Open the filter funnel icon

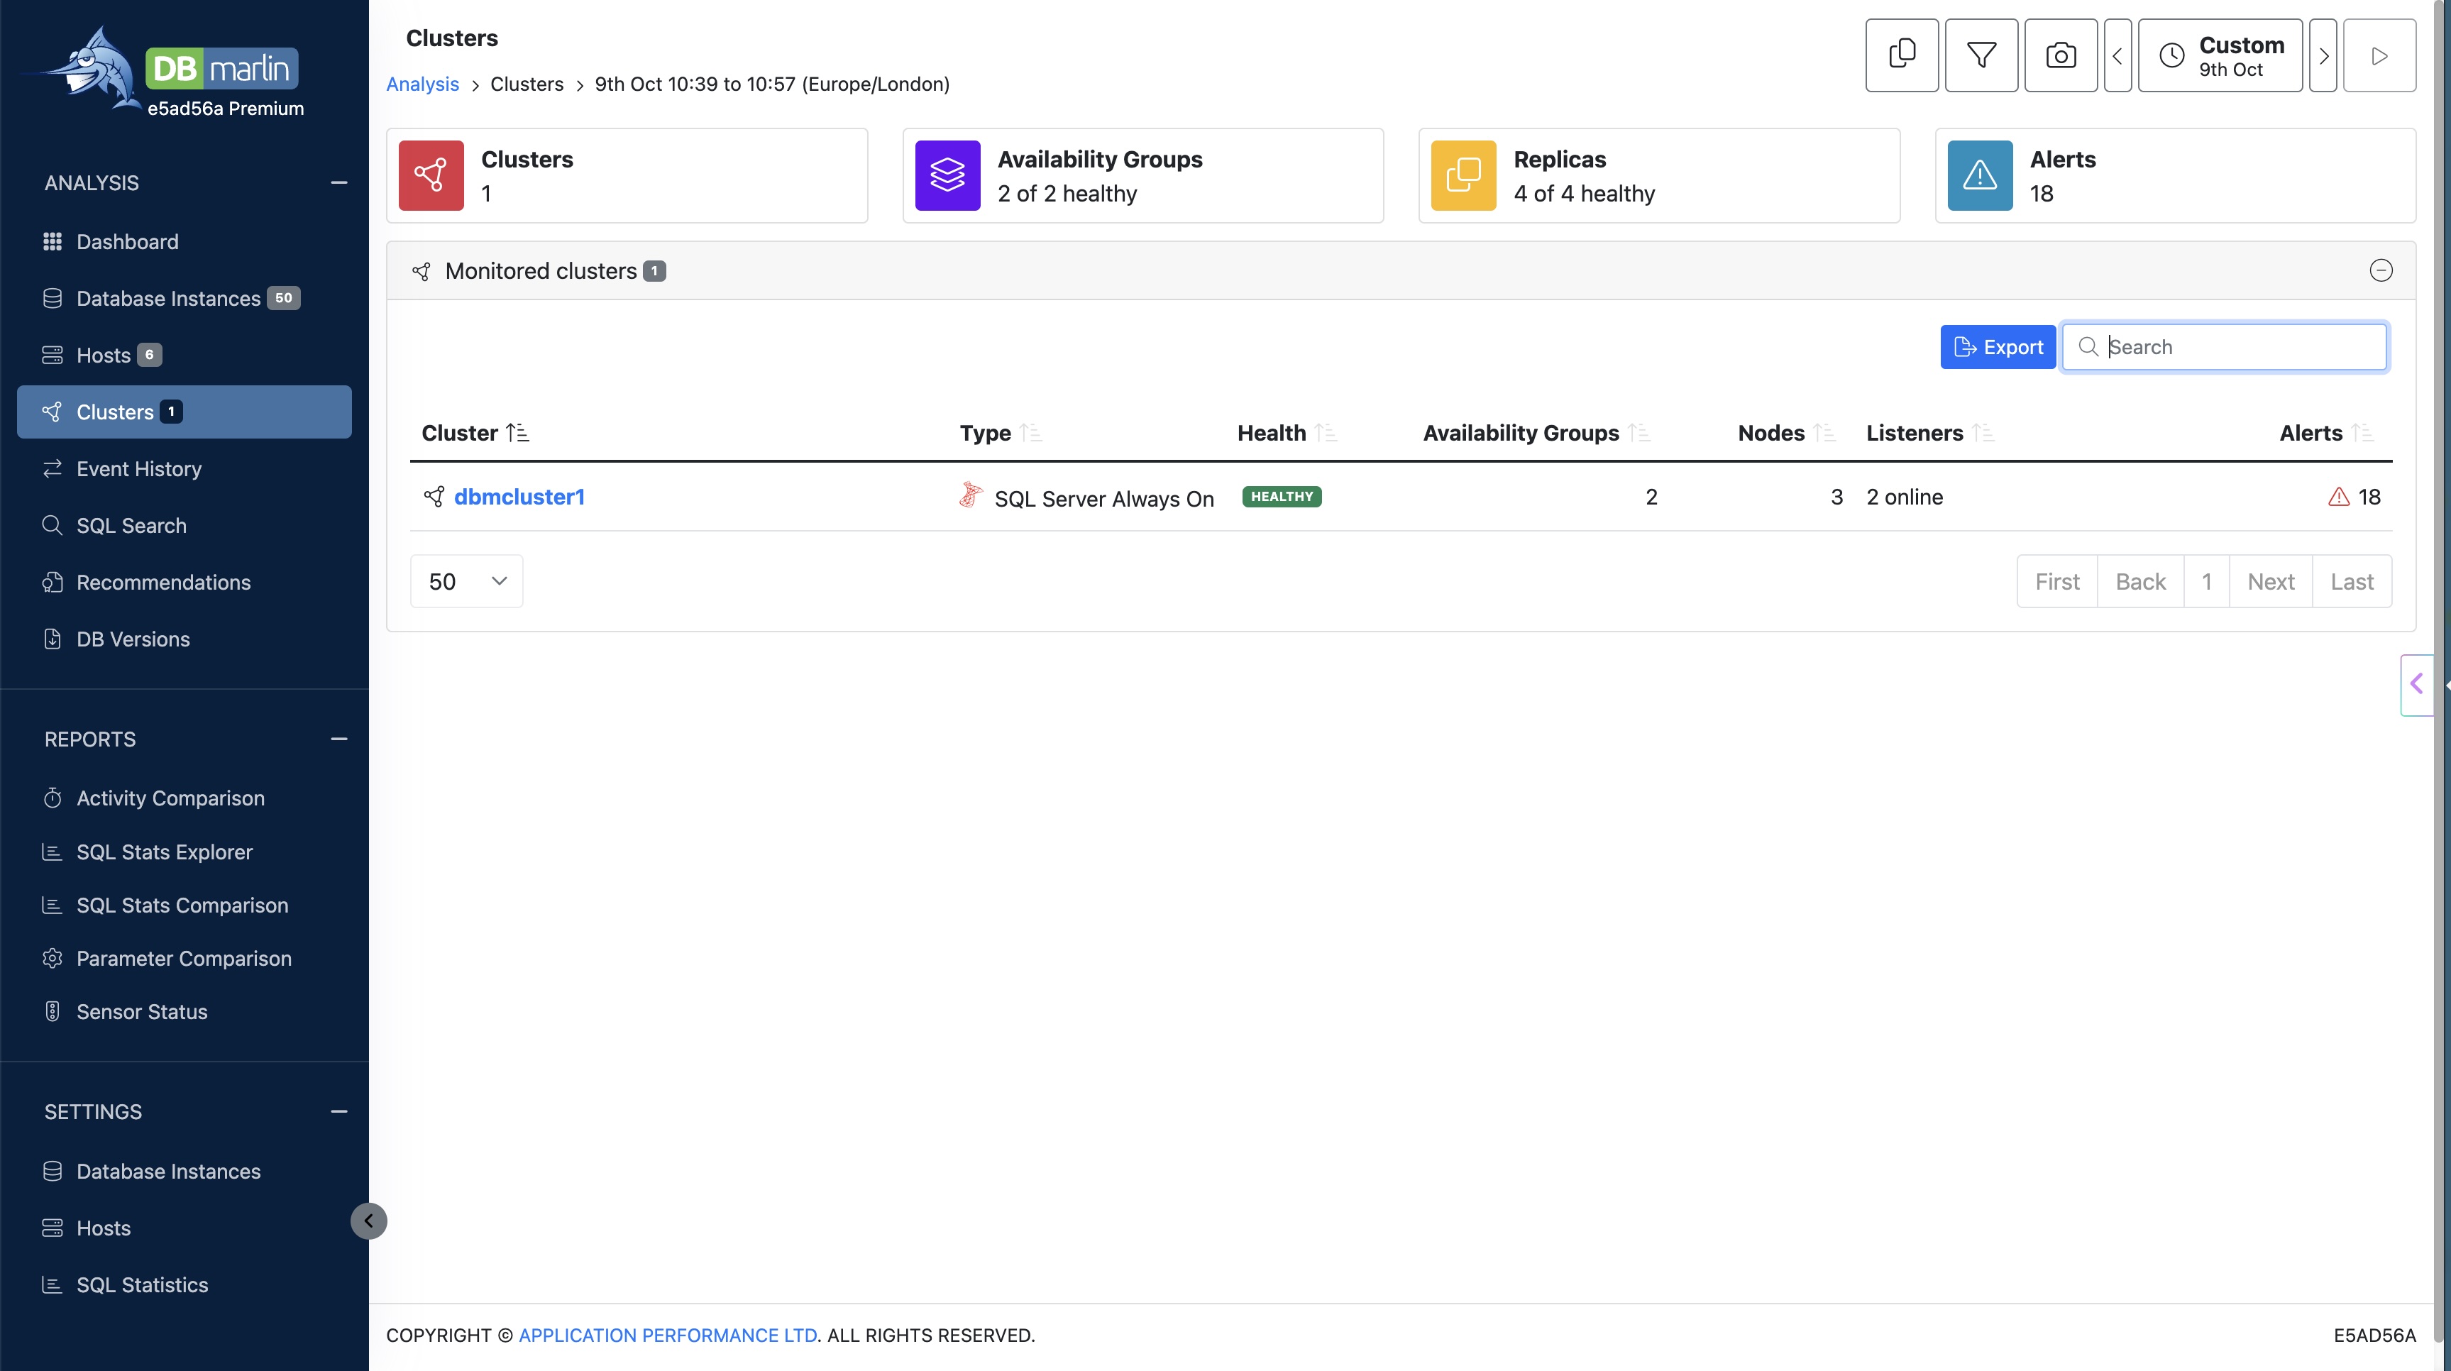click(x=1981, y=55)
